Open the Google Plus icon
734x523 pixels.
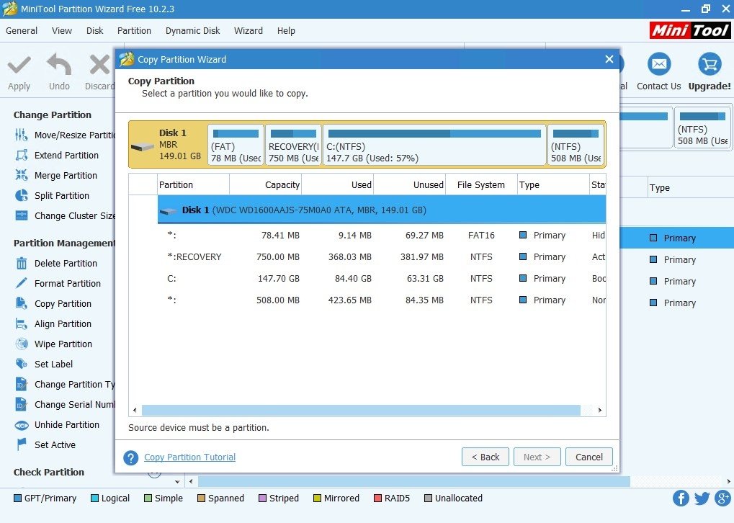(723, 499)
